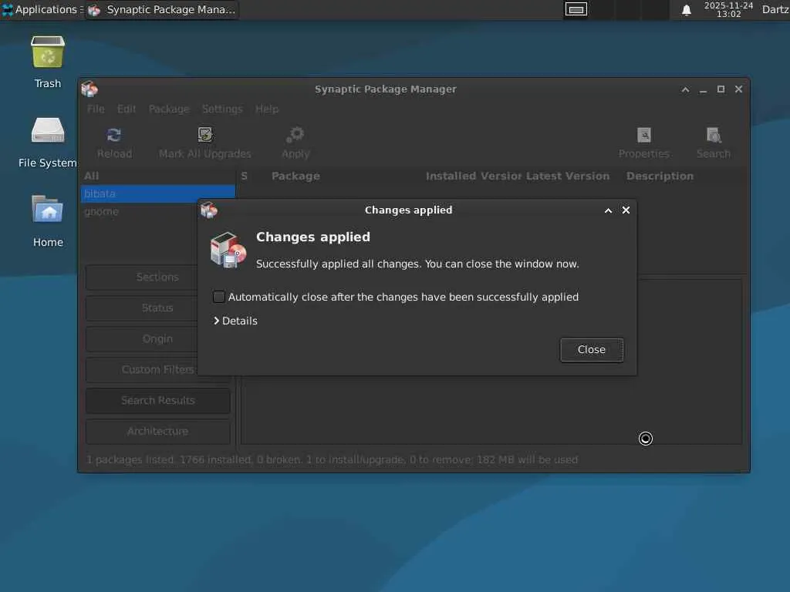Click the workspace switcher icon in panel
Viewport: 790px width, 592px height.
coord(576,9)
